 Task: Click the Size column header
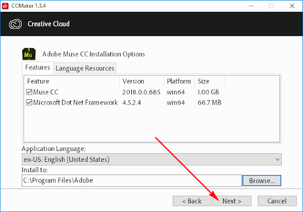point(210,81)
